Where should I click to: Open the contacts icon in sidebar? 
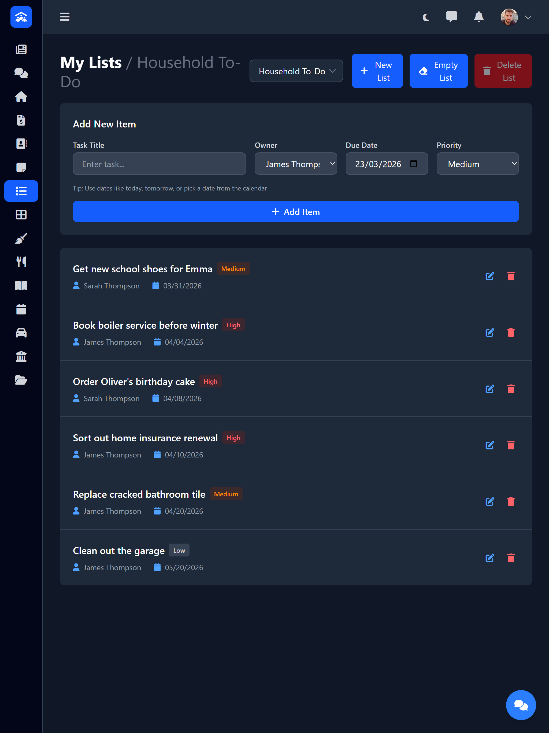tap(21, 144)
